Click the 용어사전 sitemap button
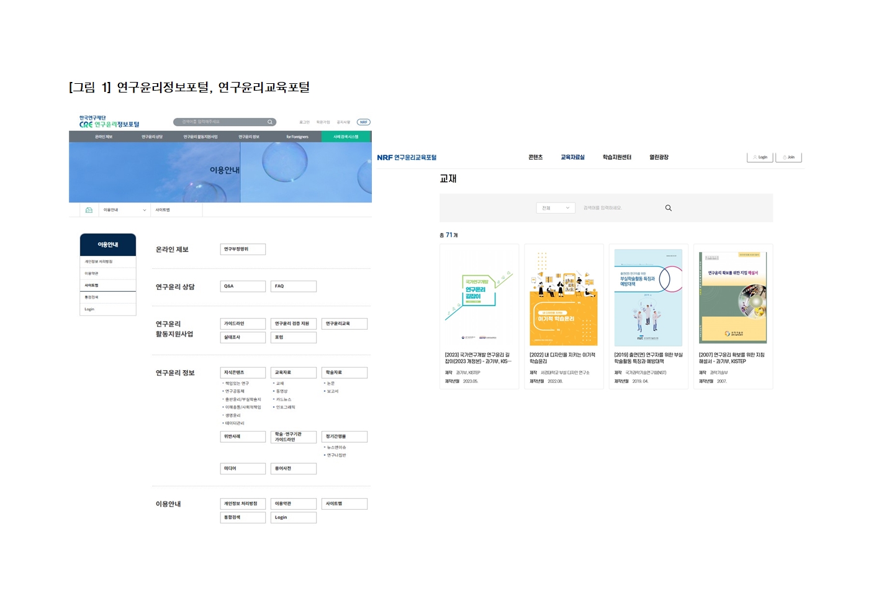The image size is (871, 616). click(x=293, y=469)
